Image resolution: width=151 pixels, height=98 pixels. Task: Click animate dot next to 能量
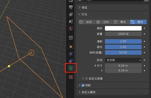[x=144, y=34]
